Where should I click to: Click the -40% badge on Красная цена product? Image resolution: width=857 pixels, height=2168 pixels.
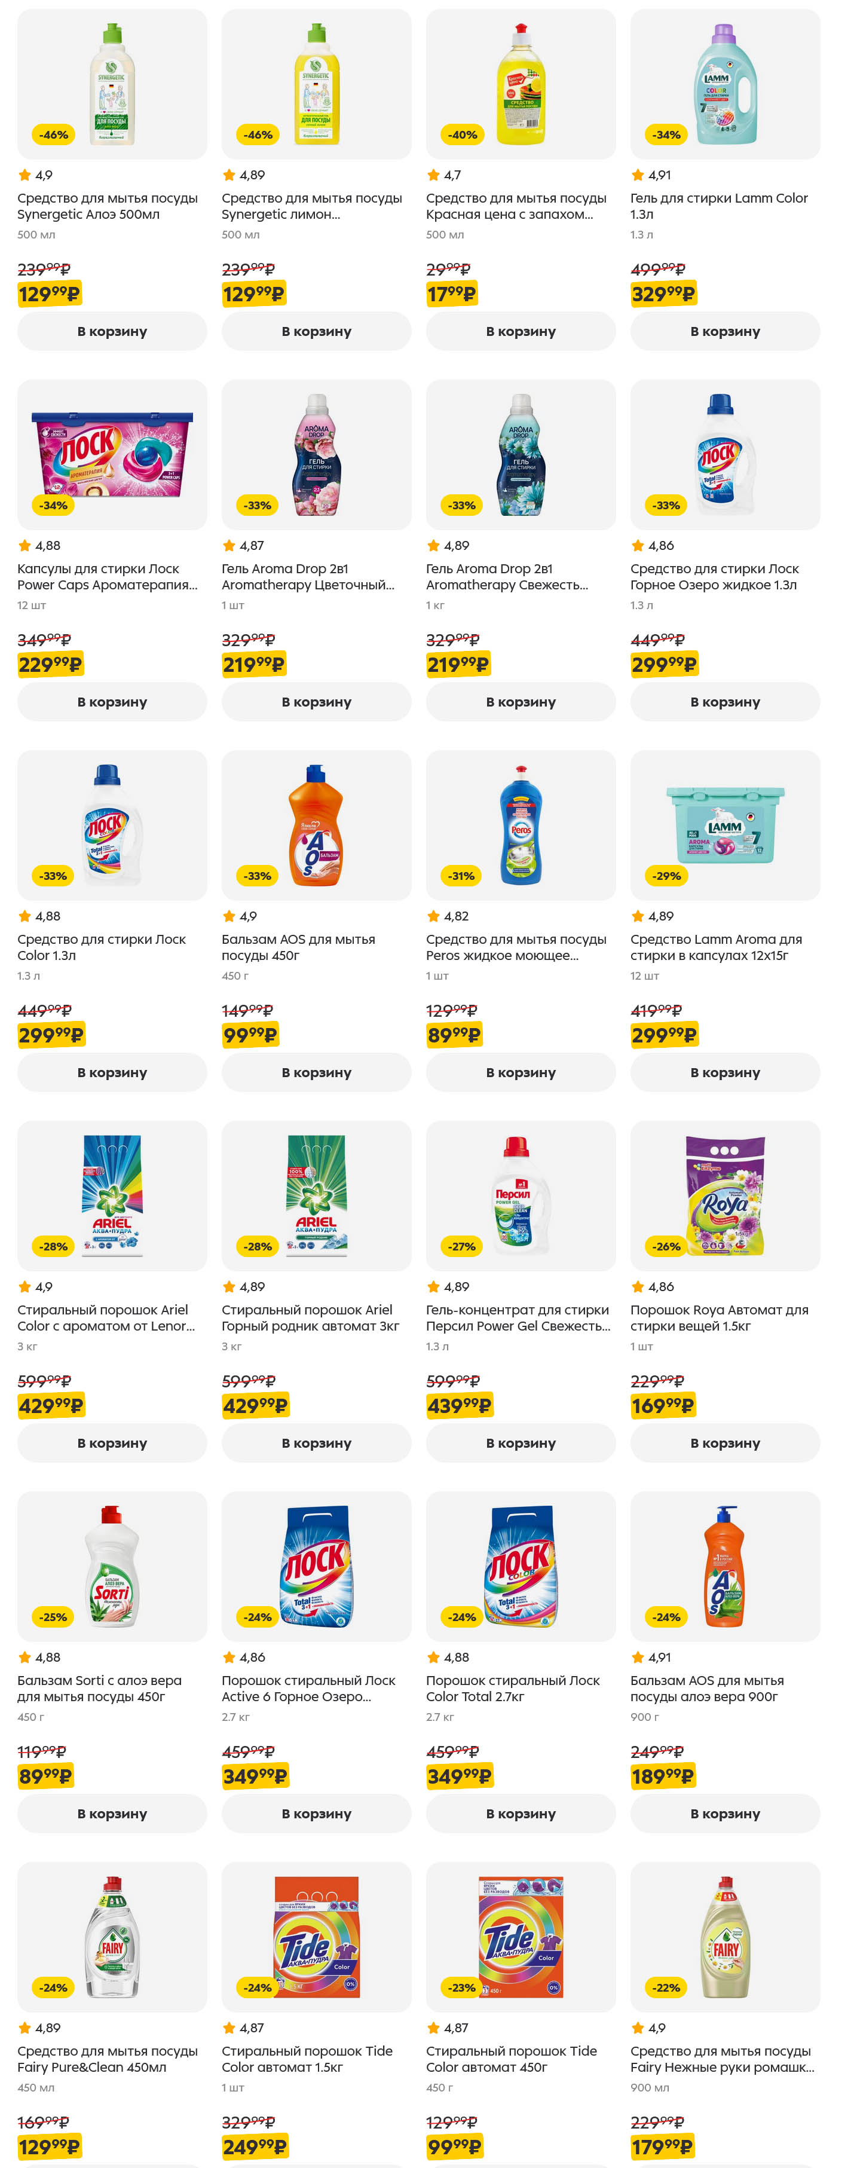462,134
